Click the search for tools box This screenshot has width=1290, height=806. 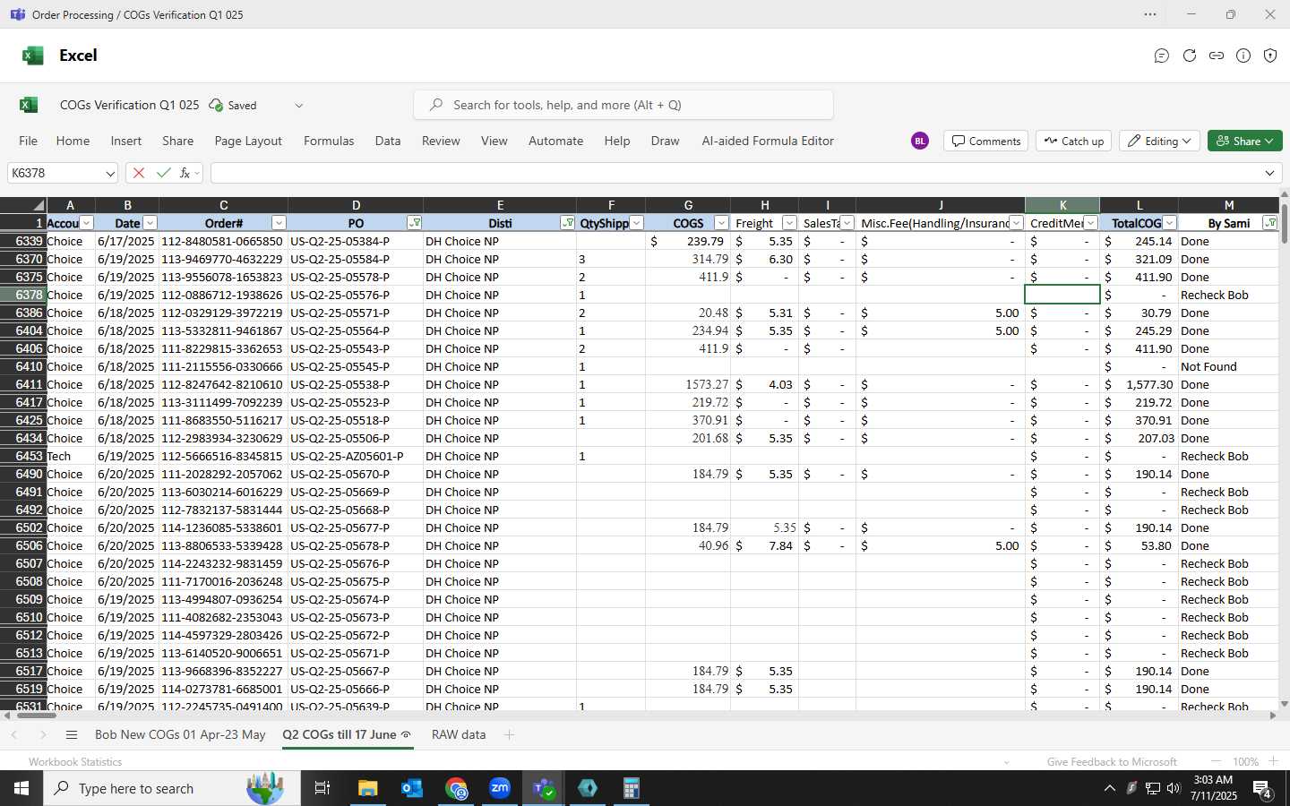(623, 105)
